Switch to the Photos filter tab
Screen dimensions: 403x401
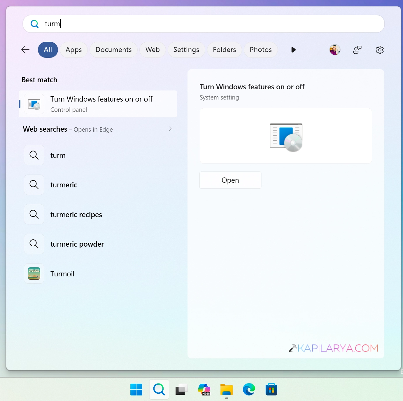pos(261,50)
